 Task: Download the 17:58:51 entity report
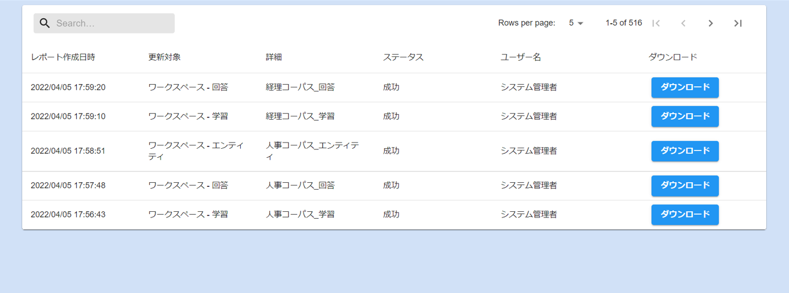pyautogui.click(x=685, y=151)
